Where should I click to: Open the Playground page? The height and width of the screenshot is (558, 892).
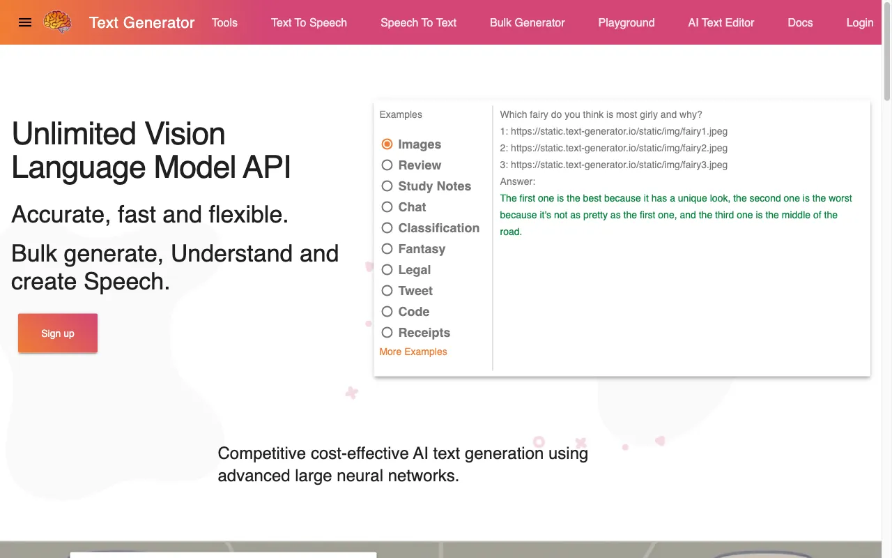pyautogui.click(x=626, y=22)
